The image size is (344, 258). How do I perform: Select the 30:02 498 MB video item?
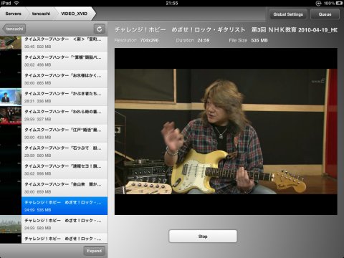[64, 61]
